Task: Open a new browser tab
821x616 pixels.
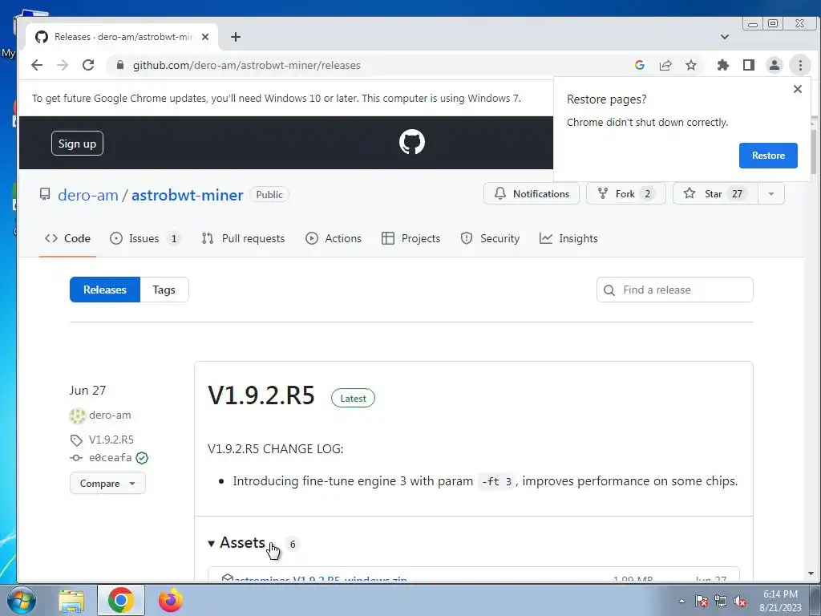Action: pos(236,37)
